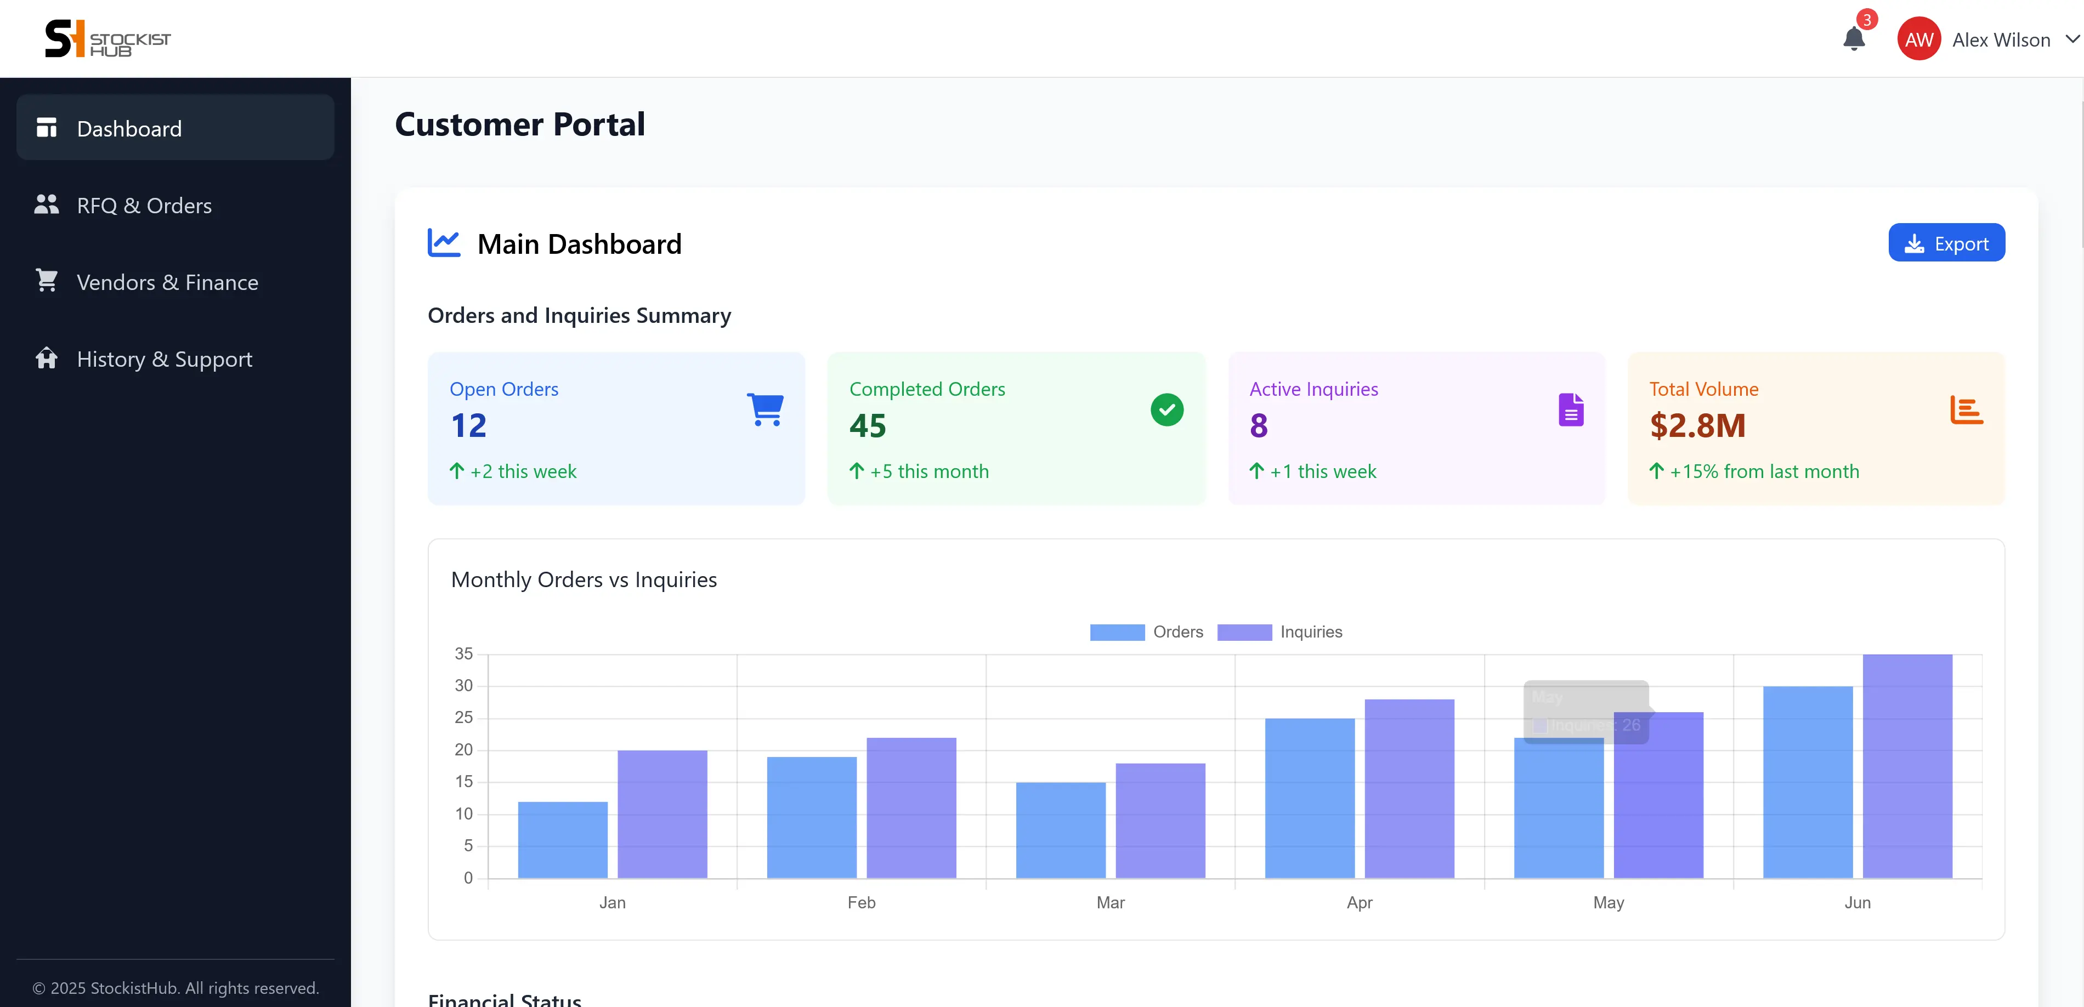Click the Completed Orders value 45

pyautogui.click(x=867, y=425)
